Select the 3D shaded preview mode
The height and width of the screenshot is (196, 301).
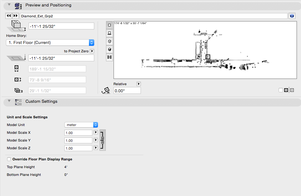[x=109, y=49]
